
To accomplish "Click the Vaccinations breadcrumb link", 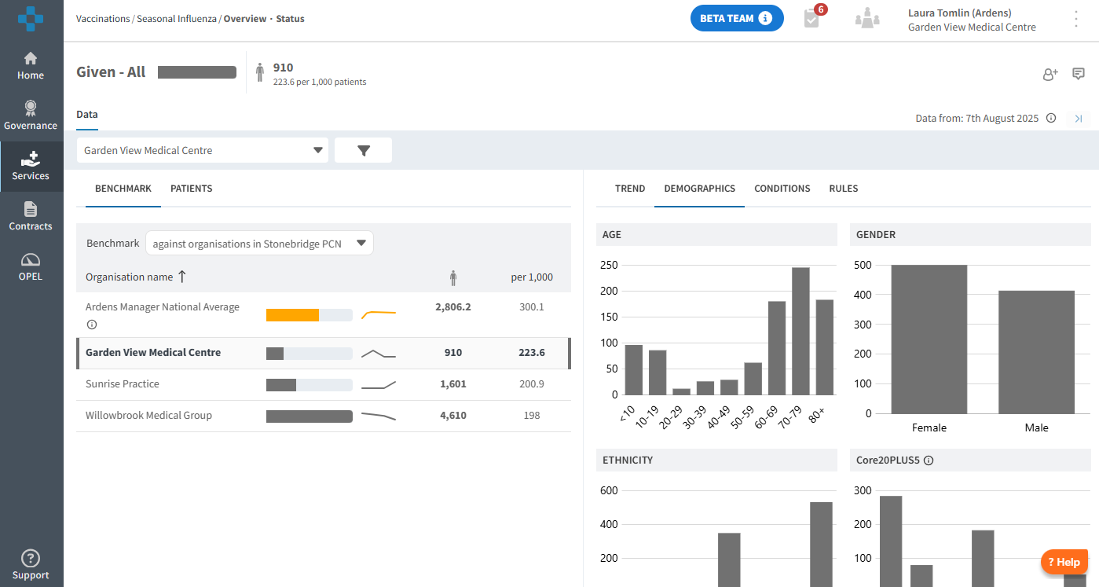I will (x=104, y=18).
